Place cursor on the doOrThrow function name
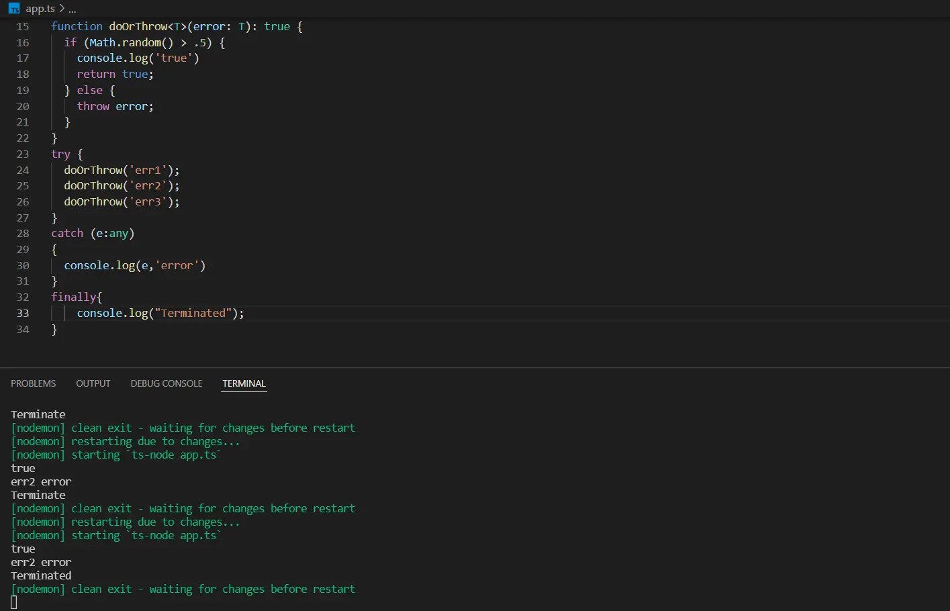Viewport: 950px width, 611px height. [x=138, y=26]
